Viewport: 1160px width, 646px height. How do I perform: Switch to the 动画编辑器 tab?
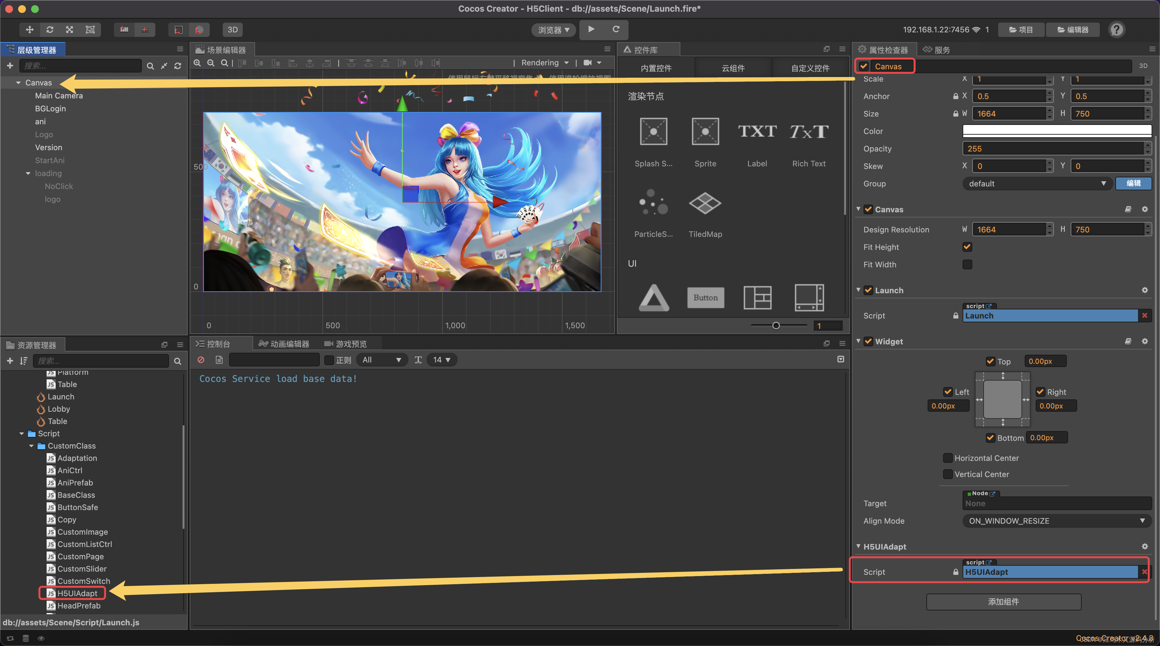pyautogui.click(x=284, y=344)
